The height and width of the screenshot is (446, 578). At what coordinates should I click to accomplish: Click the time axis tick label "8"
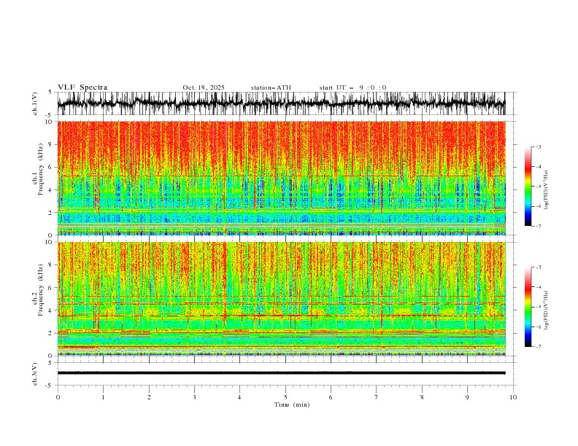point(422,397)
